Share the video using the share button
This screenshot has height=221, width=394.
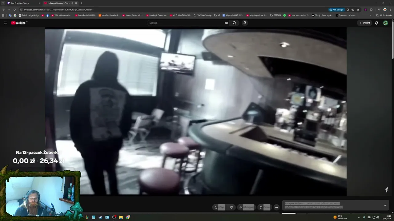click(x=246, y=207)
